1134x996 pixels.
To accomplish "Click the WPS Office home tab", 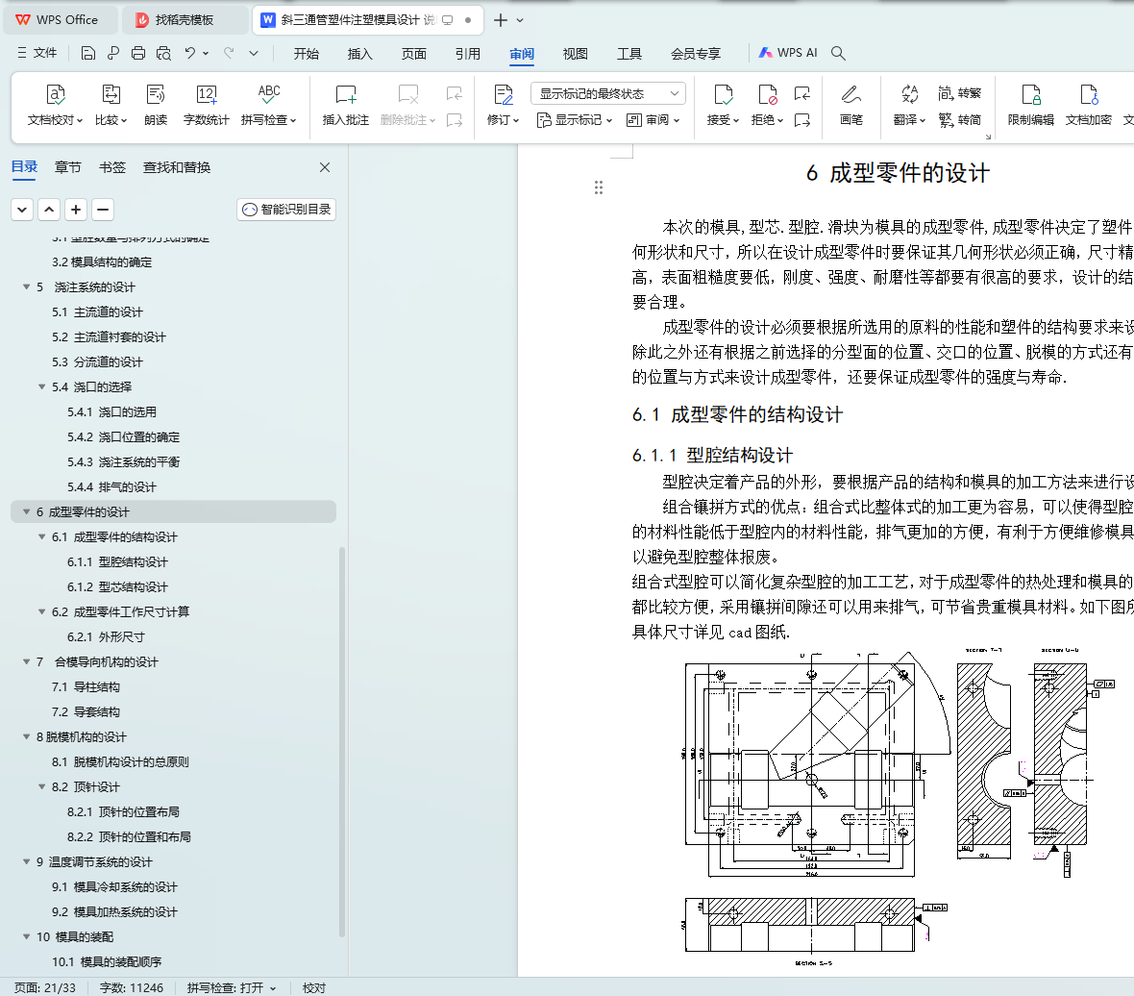I will point(61,19).
